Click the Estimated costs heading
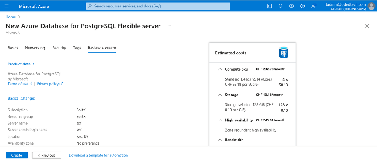 [230, 53]
